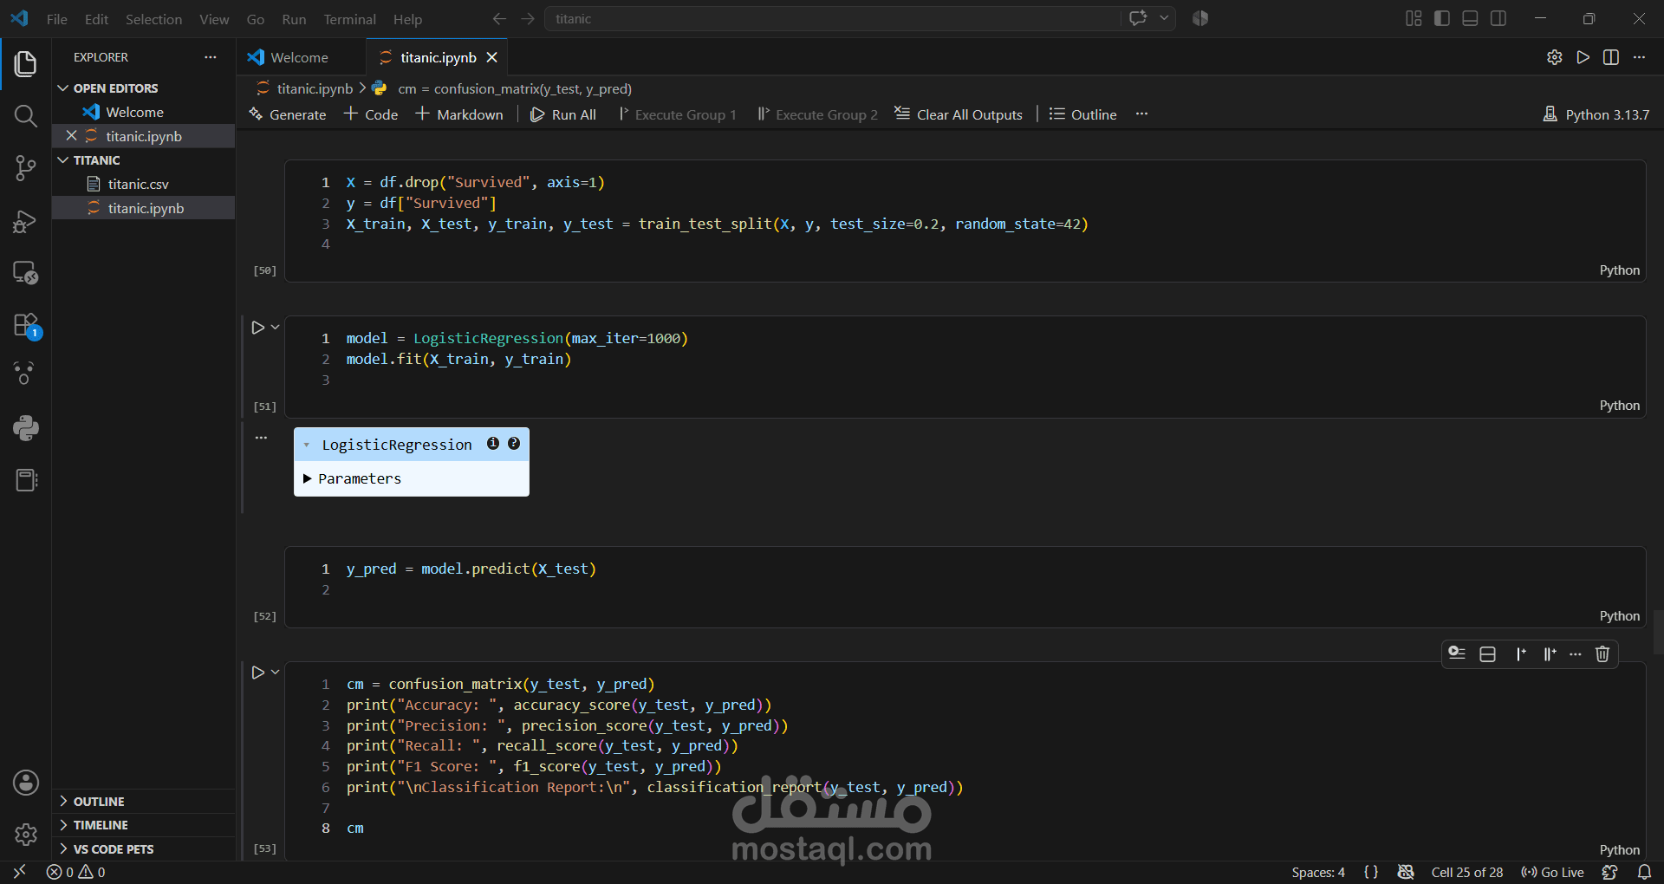Screen dimensions: 1664x884
Task: Close the titanic.ipynb tab
Action: pyautogui.click(x=492, y=57)
